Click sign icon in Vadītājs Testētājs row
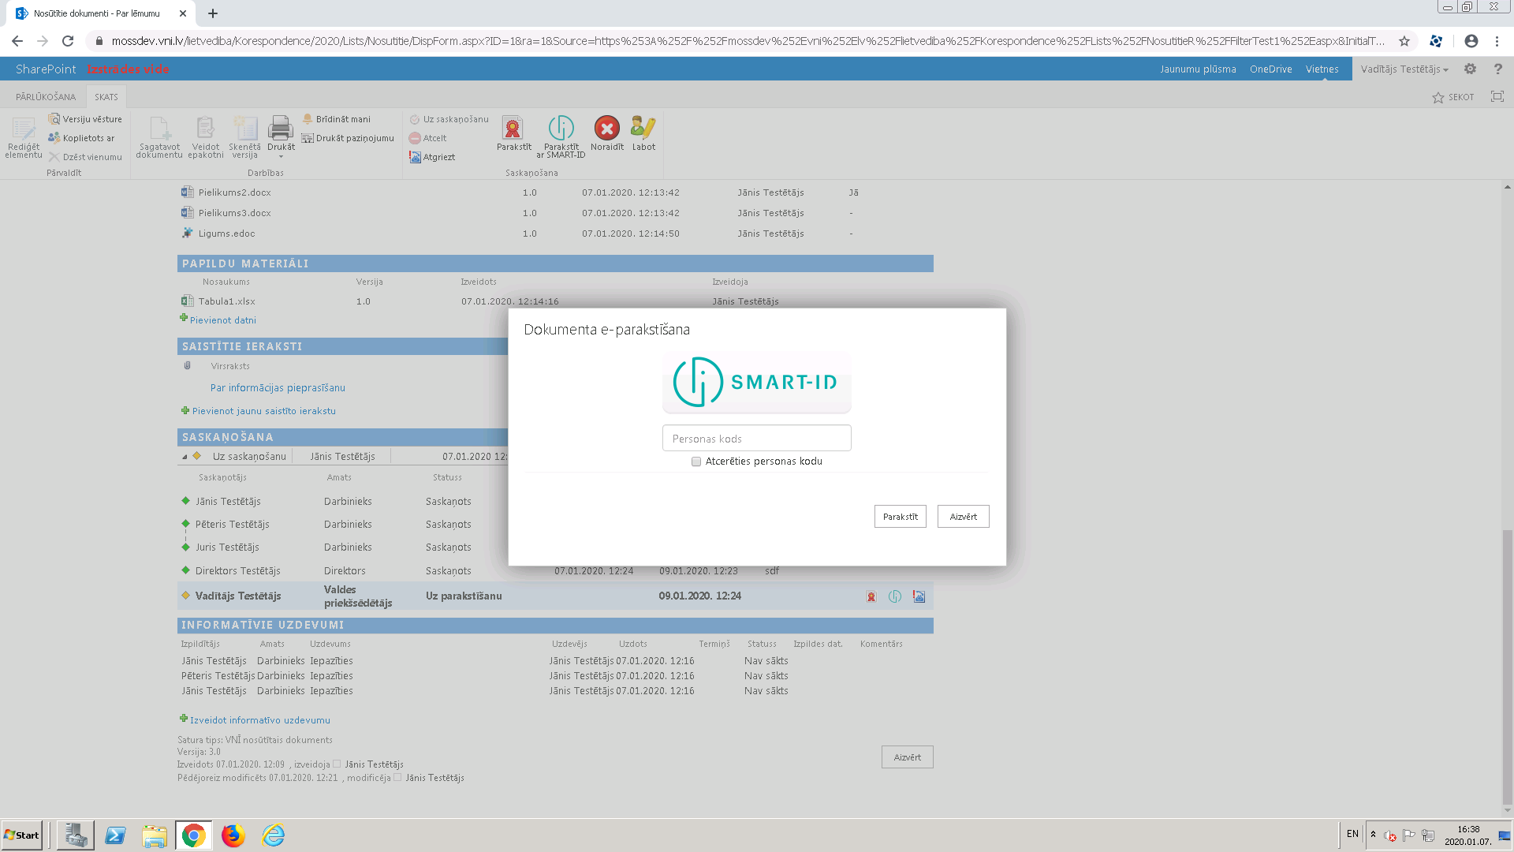 point(871,596)
